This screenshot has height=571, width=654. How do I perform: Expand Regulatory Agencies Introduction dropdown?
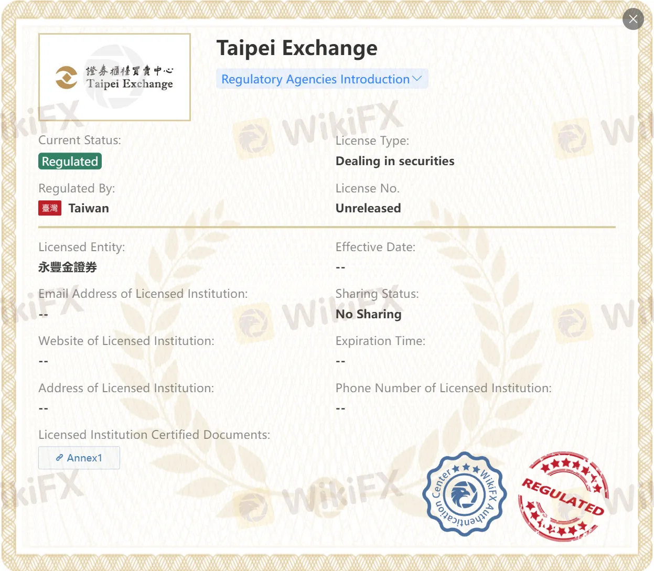point(322,79)
